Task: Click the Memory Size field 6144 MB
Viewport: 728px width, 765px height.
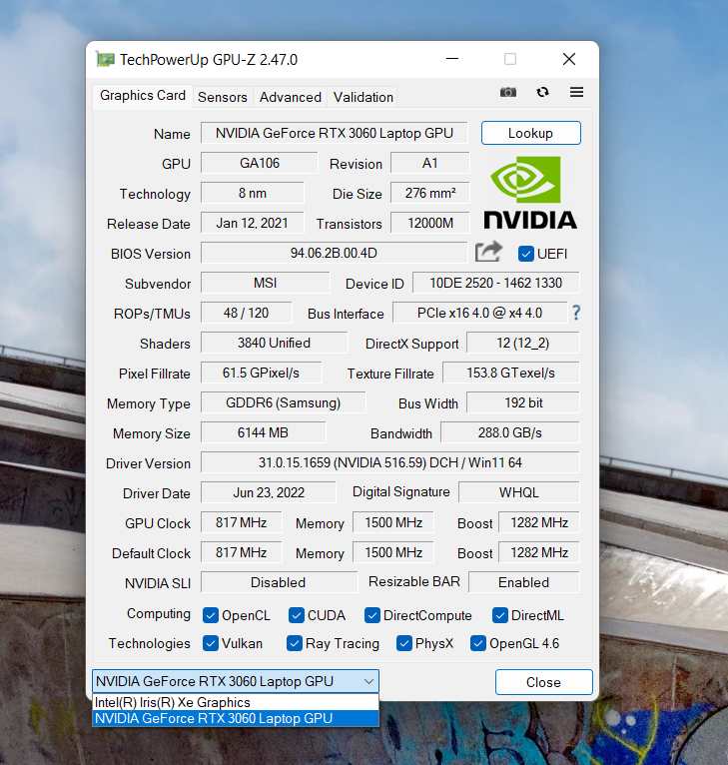Action: [263, 432]
